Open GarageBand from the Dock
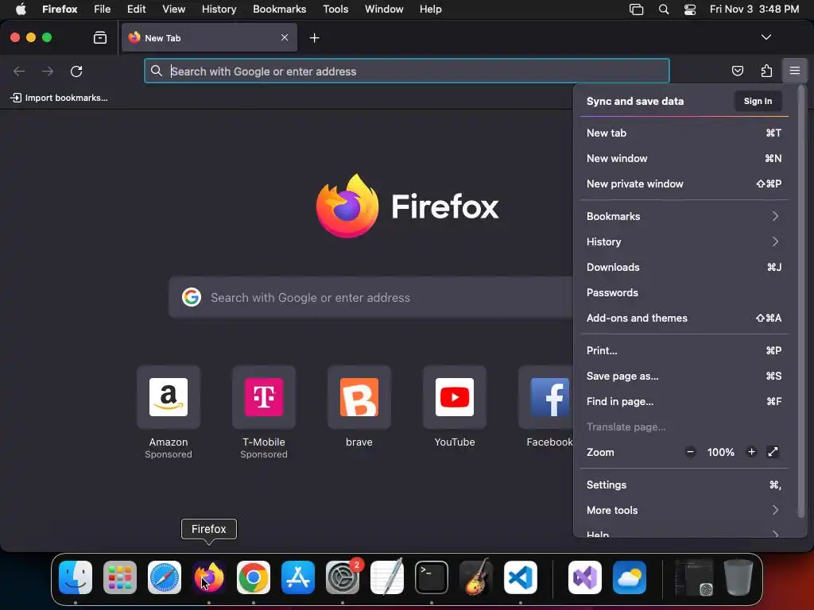This screenshot has height=610, width=814. coord(476,577)
